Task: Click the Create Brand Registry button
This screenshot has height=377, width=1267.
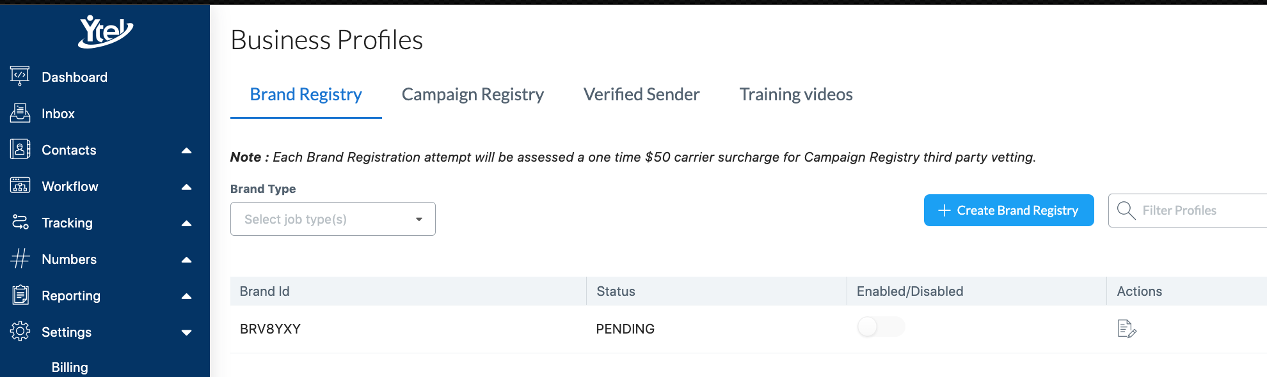Action: (x=1008, y=210)
